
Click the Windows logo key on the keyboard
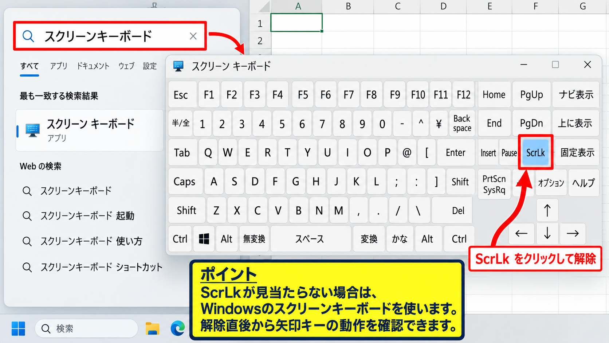click(x=204, y=239)
